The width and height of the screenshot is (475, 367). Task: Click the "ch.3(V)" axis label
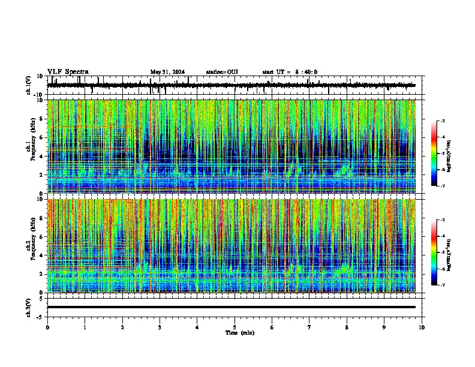point(28,308)
